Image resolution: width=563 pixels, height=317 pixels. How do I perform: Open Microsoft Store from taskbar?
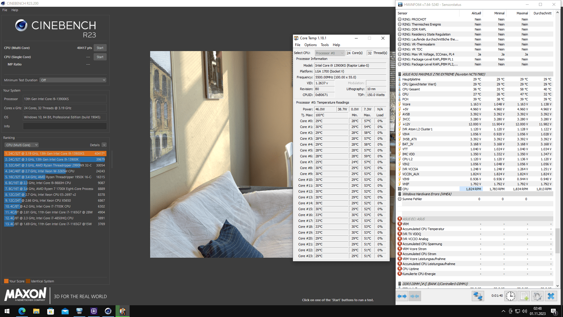[x=50, y=311]
